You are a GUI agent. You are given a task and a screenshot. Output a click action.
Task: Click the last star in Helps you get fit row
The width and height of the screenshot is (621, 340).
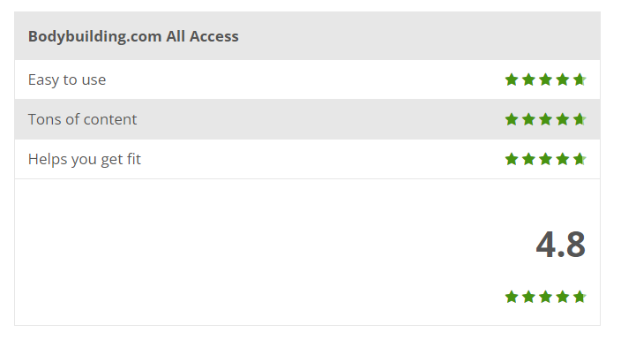click(x=580, y=160)
